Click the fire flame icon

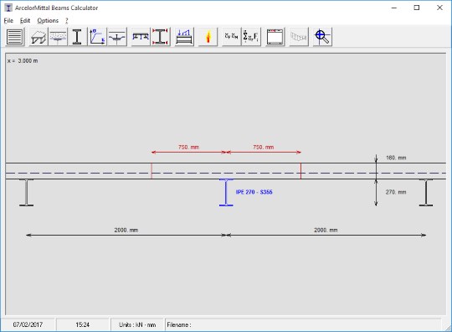(208, 37)
